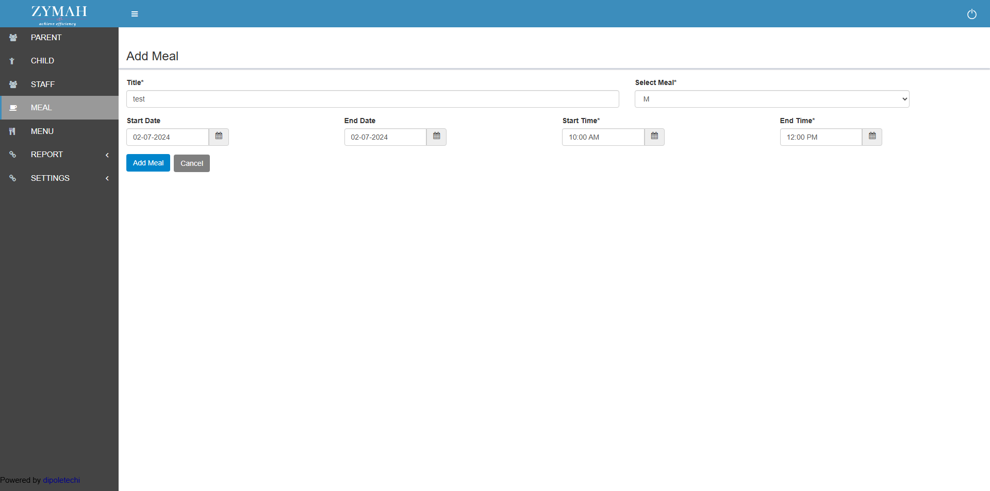Screen dimensions: 990x491
Task: Expand the Report submenu chevron
Action: pos(107,155)
